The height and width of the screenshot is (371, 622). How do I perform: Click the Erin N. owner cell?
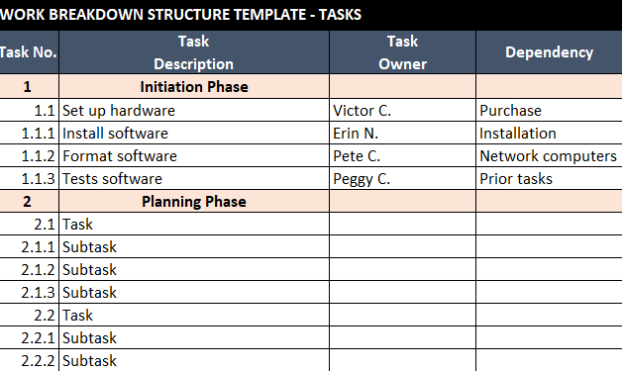pos(403,134)
